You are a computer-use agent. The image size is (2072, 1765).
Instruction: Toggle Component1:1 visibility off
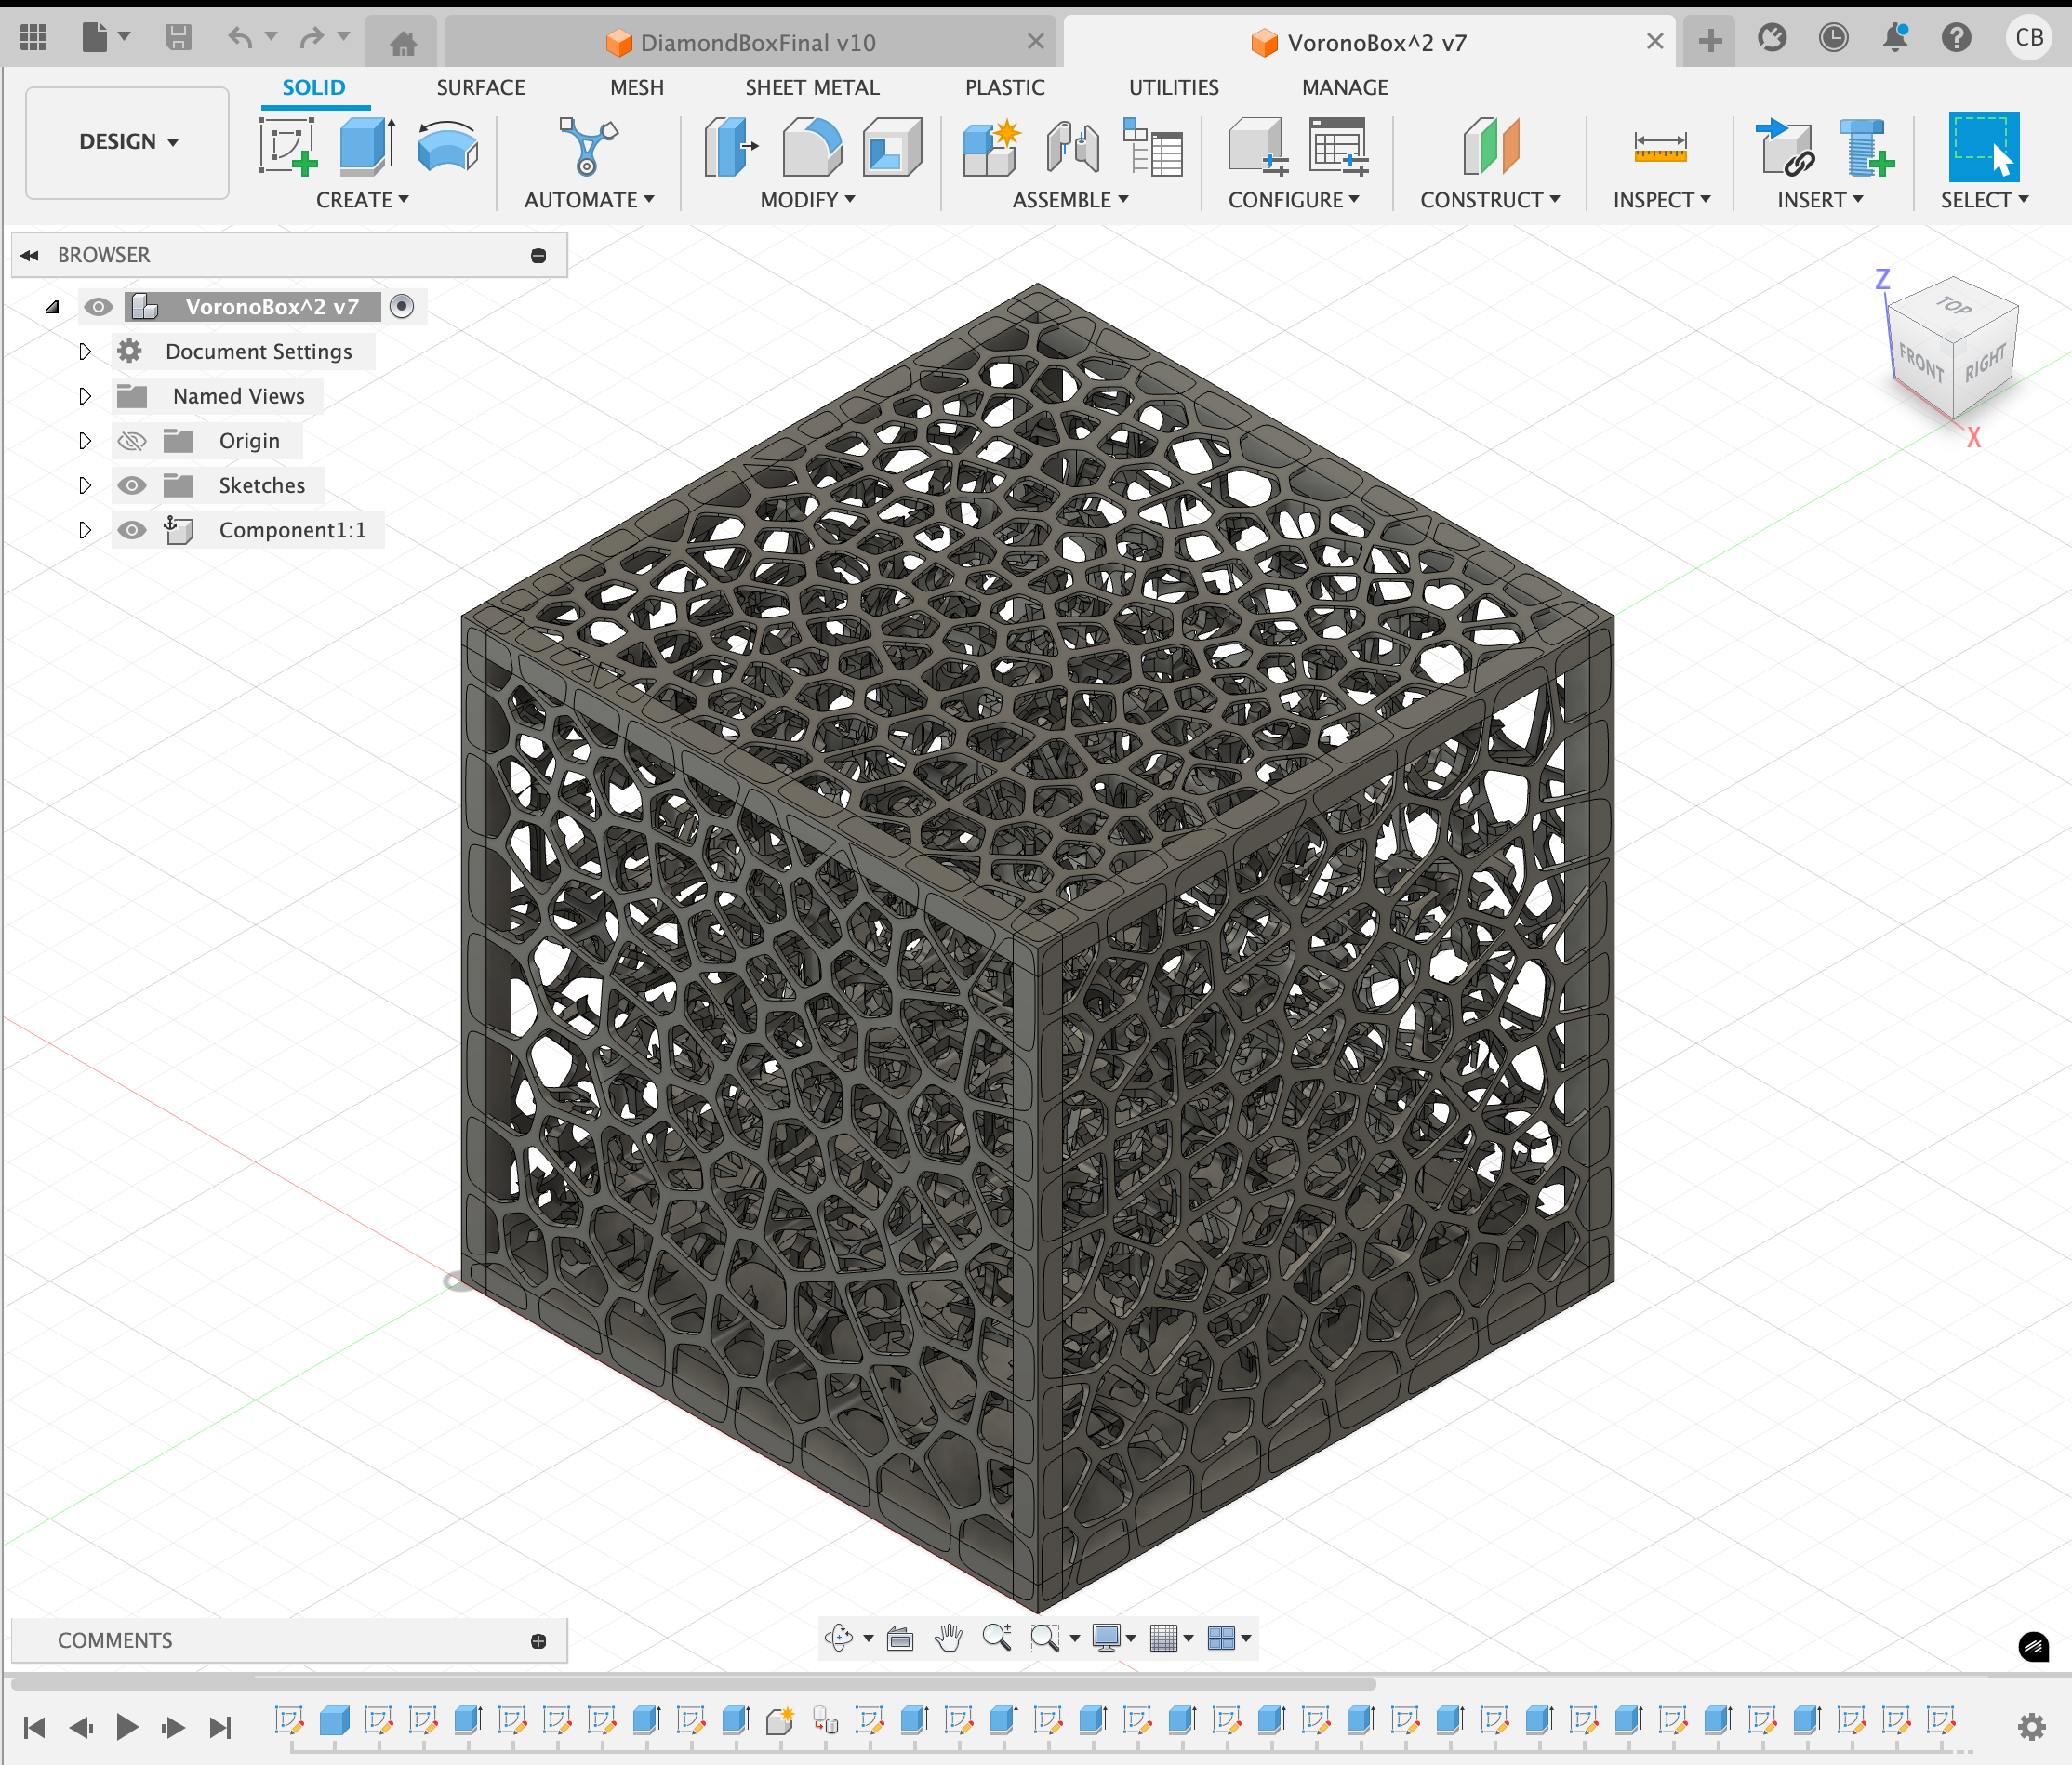(132, 530)
